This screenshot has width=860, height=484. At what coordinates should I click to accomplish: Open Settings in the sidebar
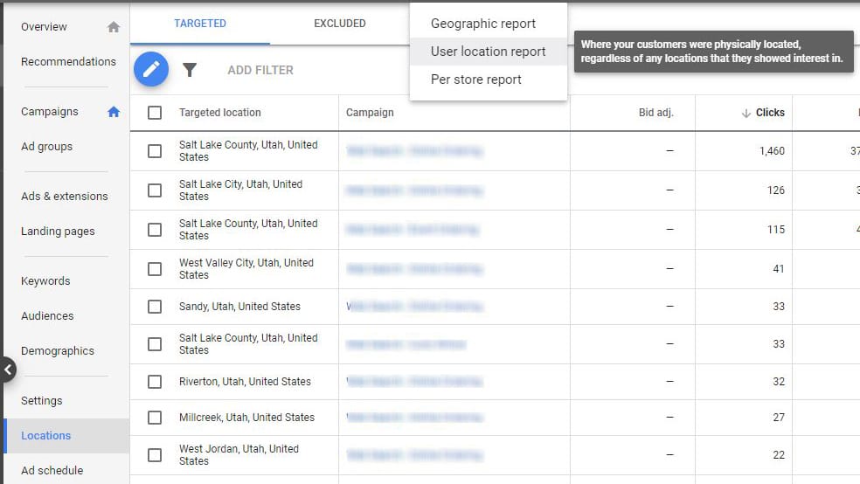(x=42, y=401)
